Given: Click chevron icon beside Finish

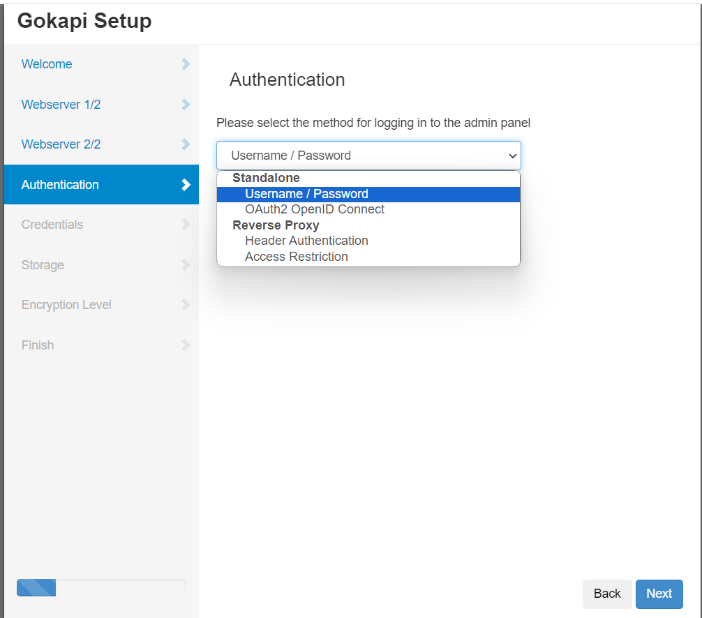Looking at the screenshot, I should [186, 345].
